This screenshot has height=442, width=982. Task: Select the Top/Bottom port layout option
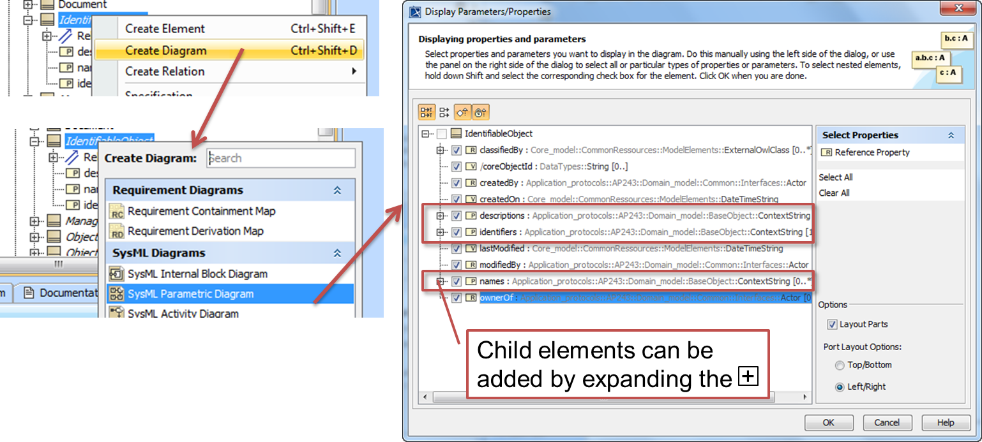840,365
